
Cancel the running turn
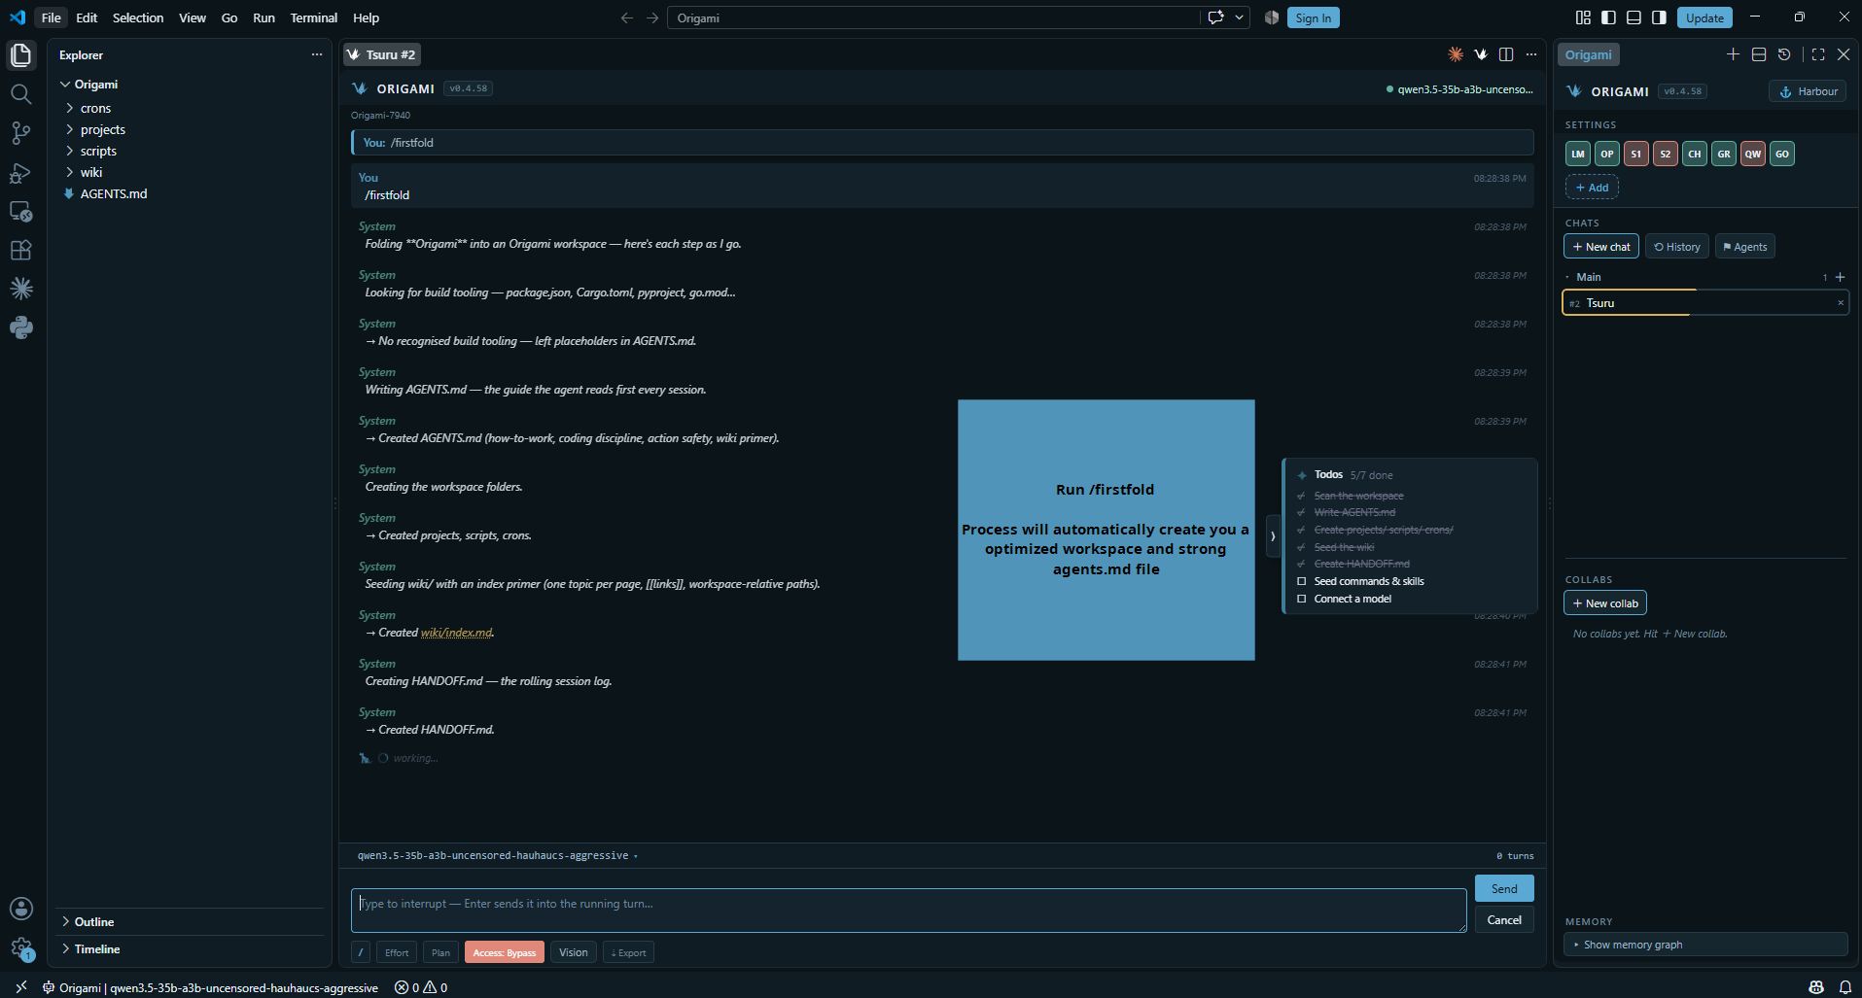(1504, 919)
